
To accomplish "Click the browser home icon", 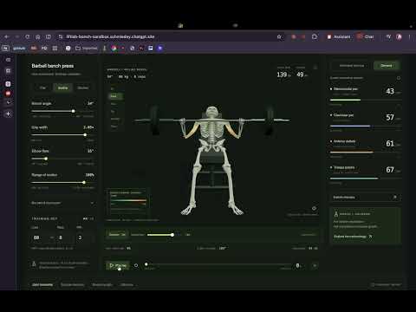I will 38,36.
